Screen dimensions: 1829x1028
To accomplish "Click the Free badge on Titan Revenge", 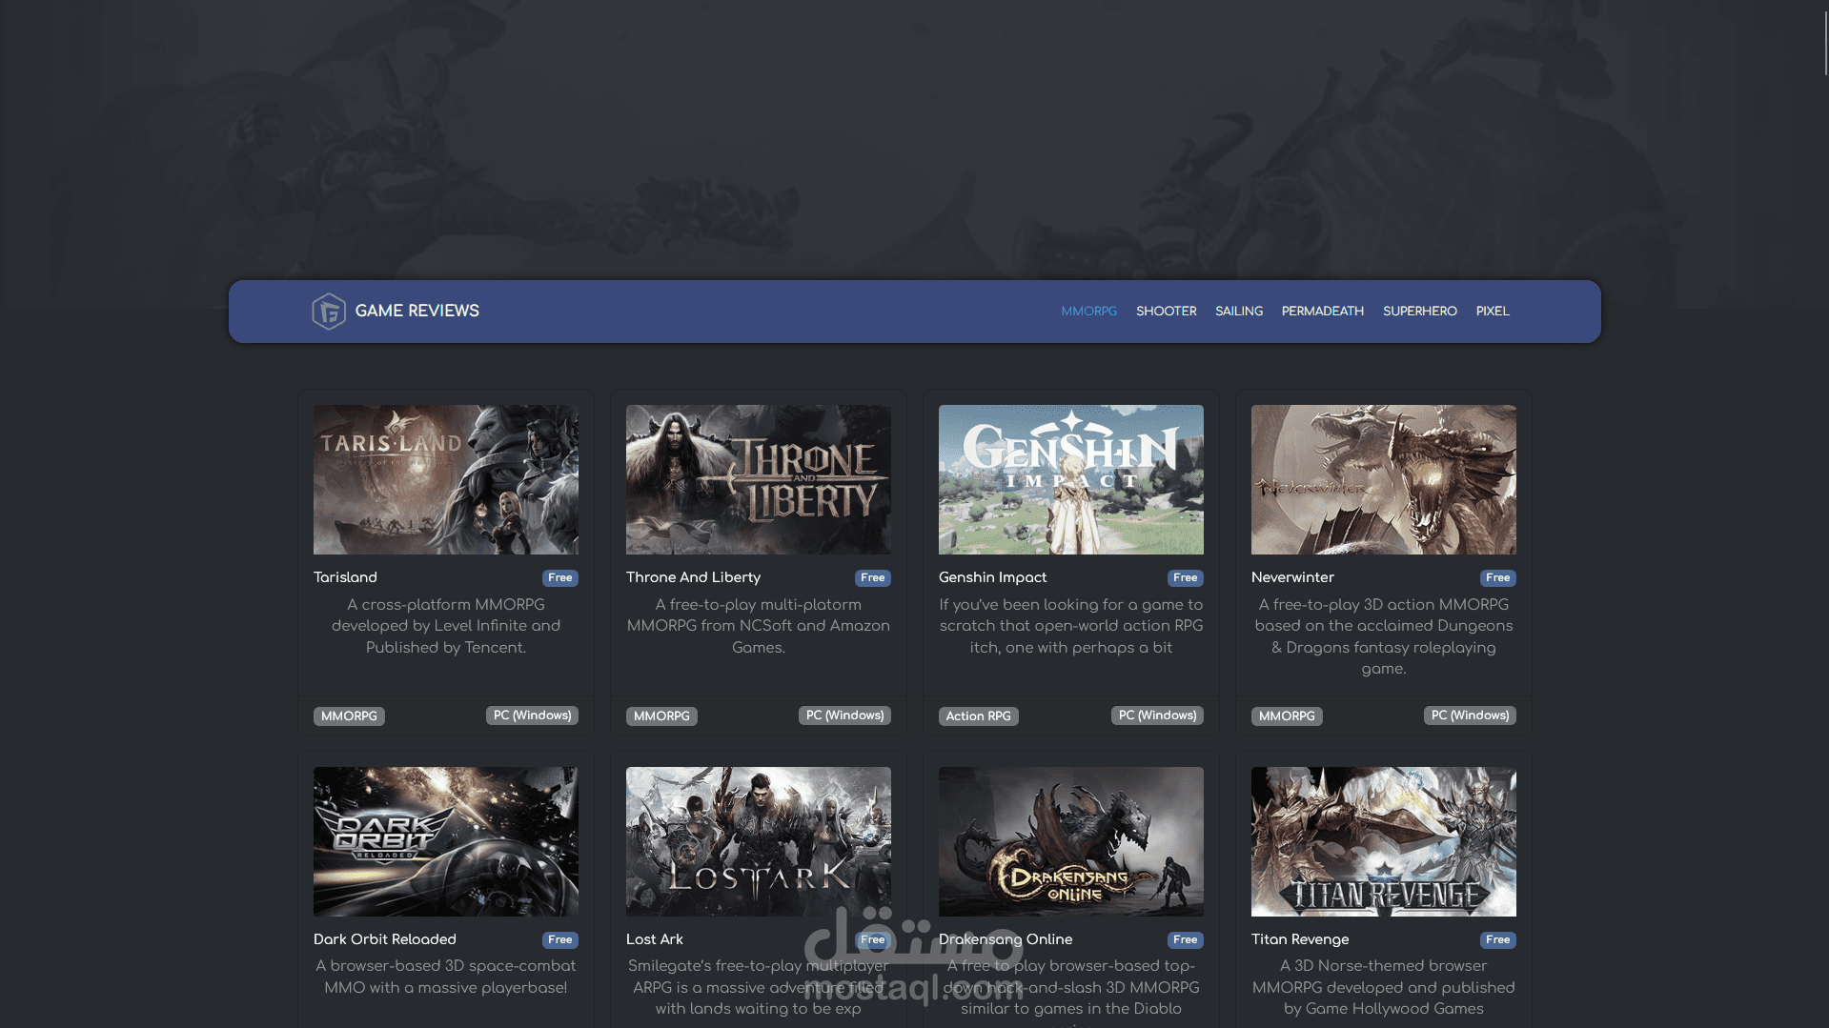I will [1498, 940].
